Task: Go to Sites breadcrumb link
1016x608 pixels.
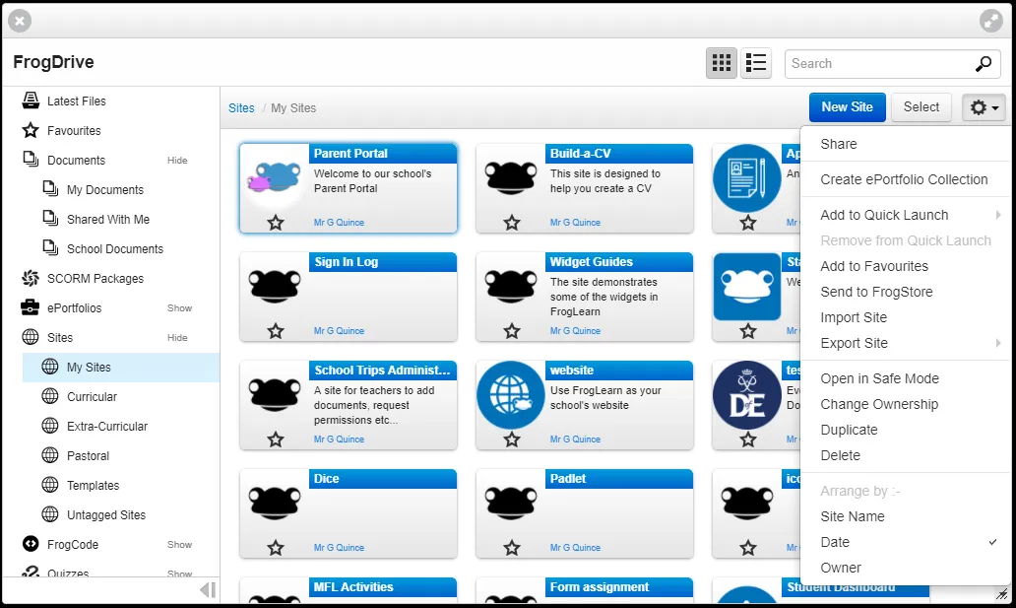Action: point(241,108)
